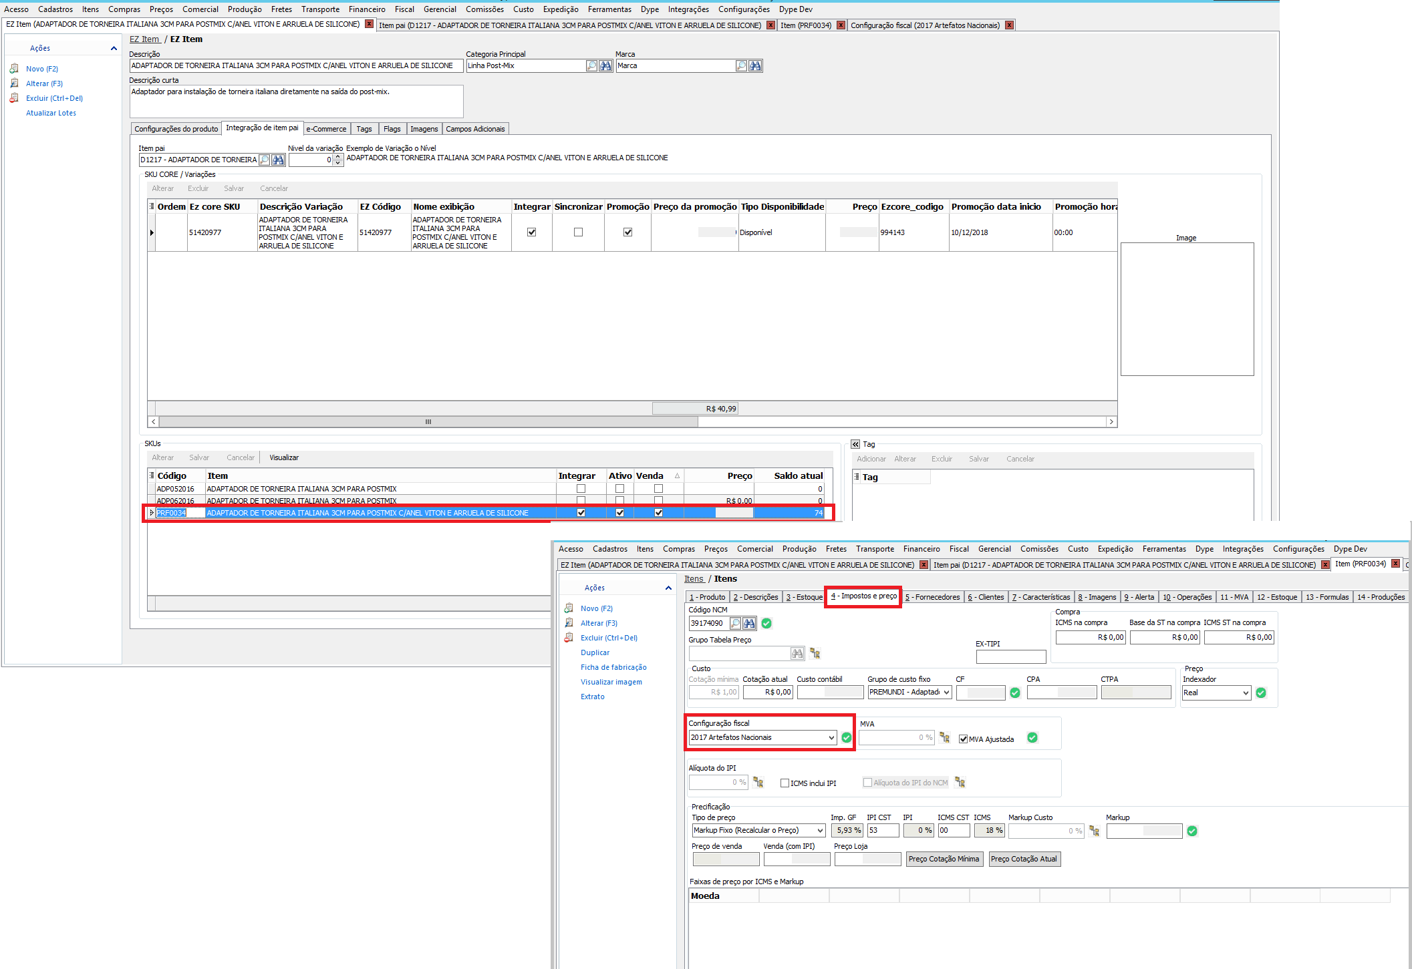Image resolution: width=1412 pixels, height=969 pixels.
Task: Toggle Promoção checkbox for variation 51420977
Action: coord(627,232)
